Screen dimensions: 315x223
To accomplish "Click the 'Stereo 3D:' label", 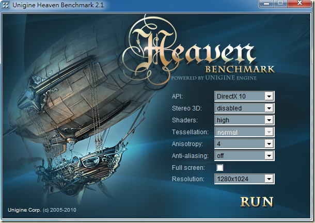I will pos(187,108).
